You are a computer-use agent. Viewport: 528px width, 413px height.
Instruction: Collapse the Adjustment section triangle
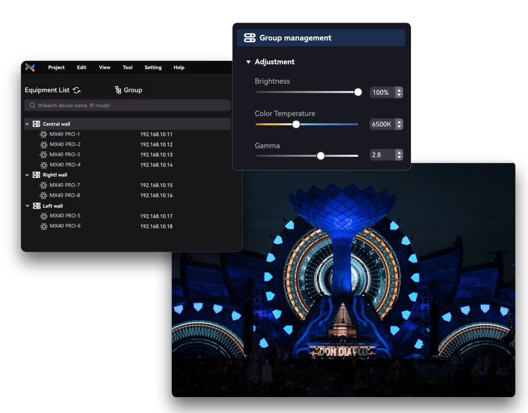pos(248,62)
